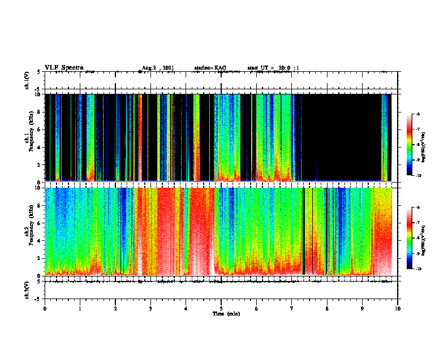448x346 pixels.
Task: Click the "VLF Spectra" title text
Action: coord(64,68)
